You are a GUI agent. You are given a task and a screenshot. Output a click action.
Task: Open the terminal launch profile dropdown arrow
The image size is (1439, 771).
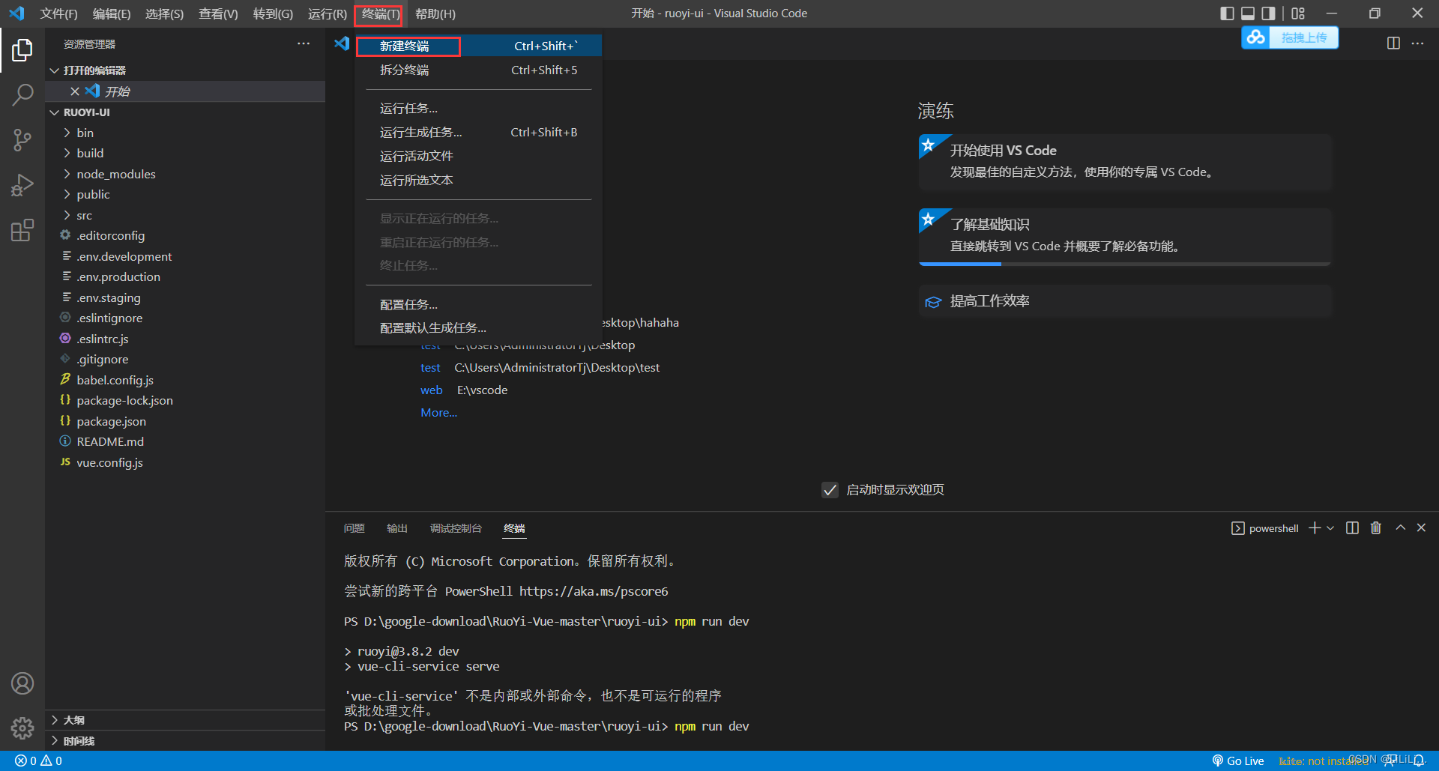pos(1330,528)
